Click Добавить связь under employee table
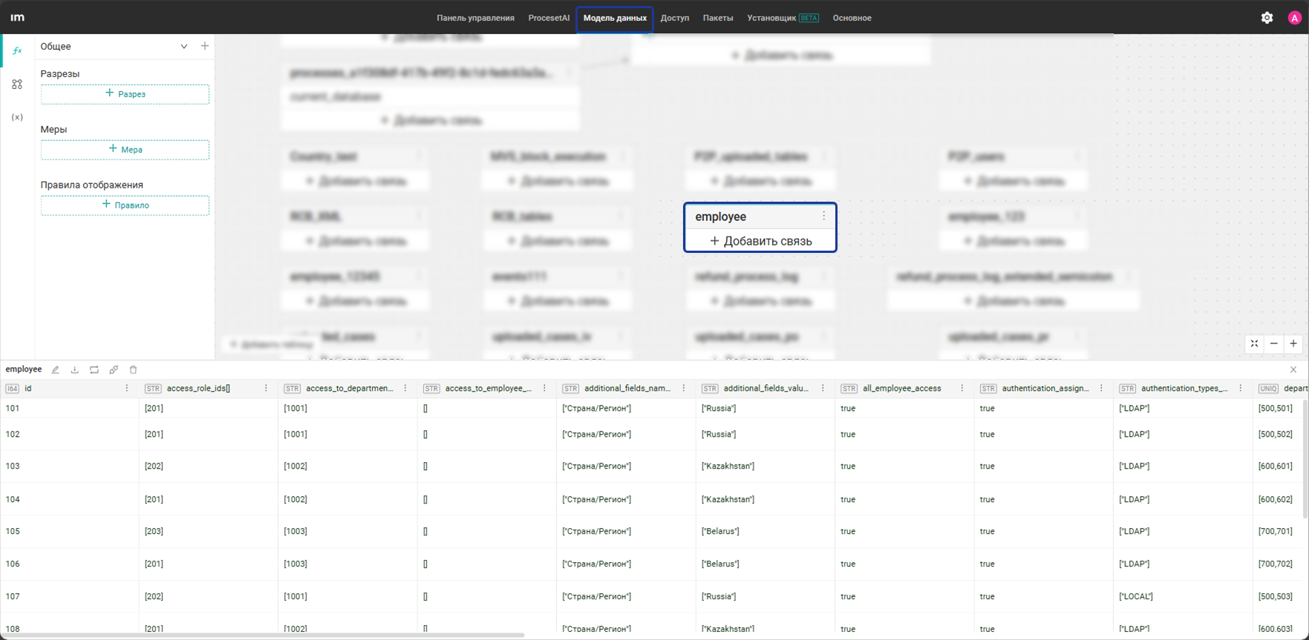The height and width of the screenshot is (640, 1309). [x=760, y=241]
